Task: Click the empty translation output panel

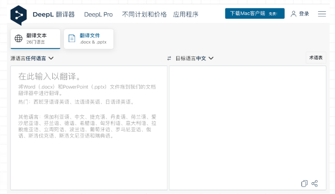Action: pos(248,128)
